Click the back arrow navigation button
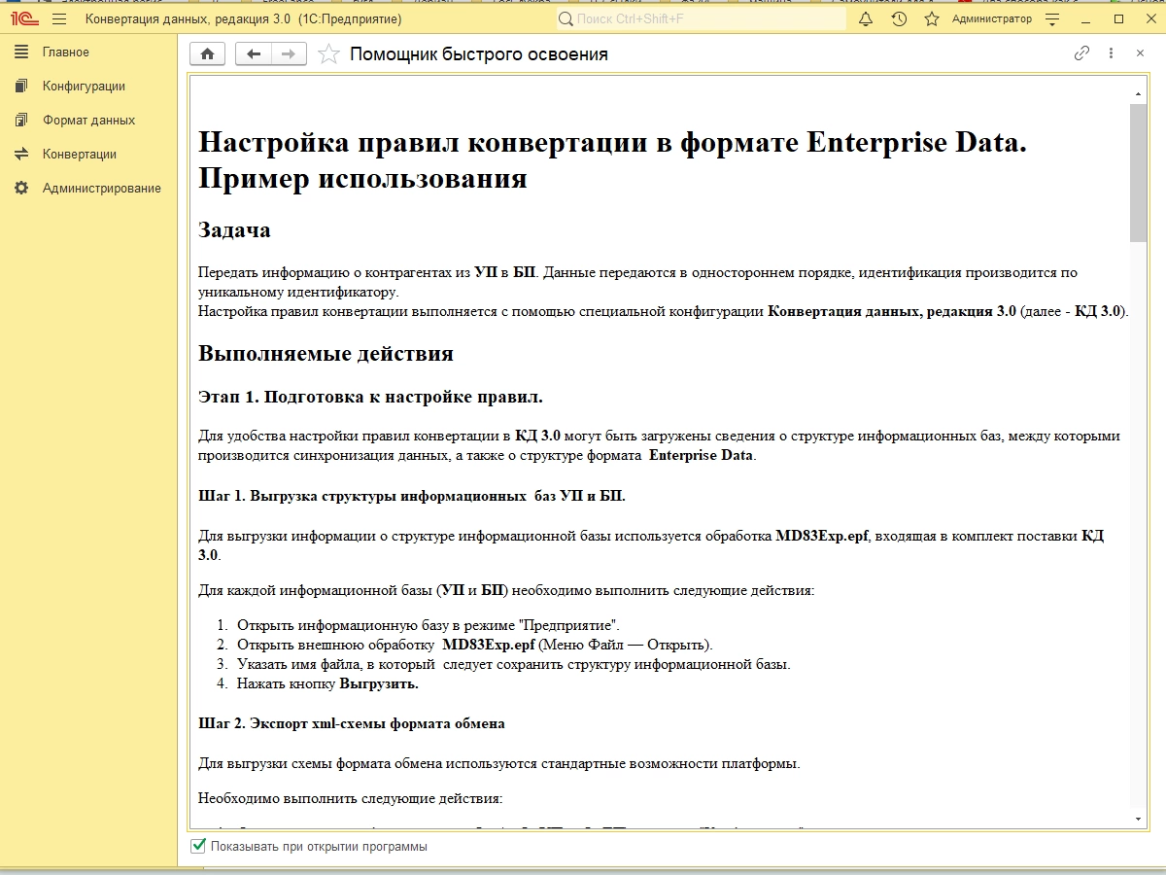1166x875 pixels. (254, 54)
